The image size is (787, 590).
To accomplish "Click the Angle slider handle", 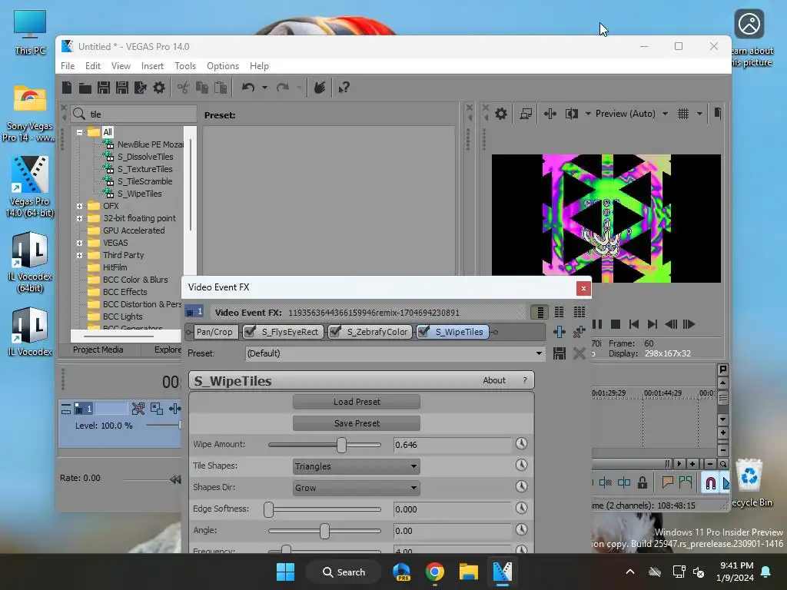I will (x=325, y=531).
